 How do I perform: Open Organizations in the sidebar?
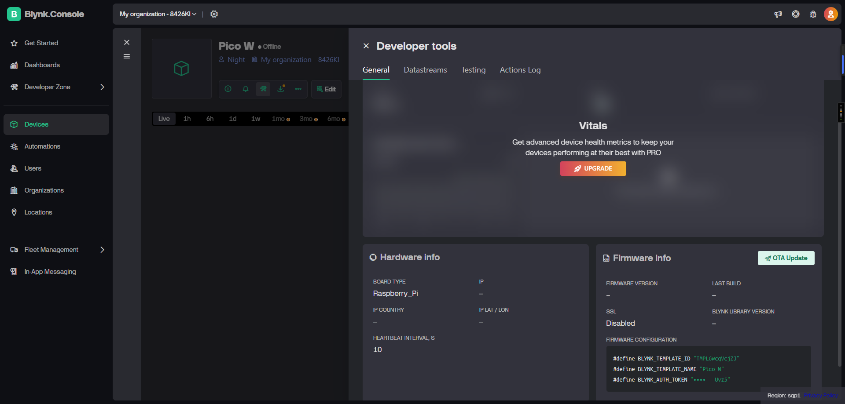(x=56, y=190)
